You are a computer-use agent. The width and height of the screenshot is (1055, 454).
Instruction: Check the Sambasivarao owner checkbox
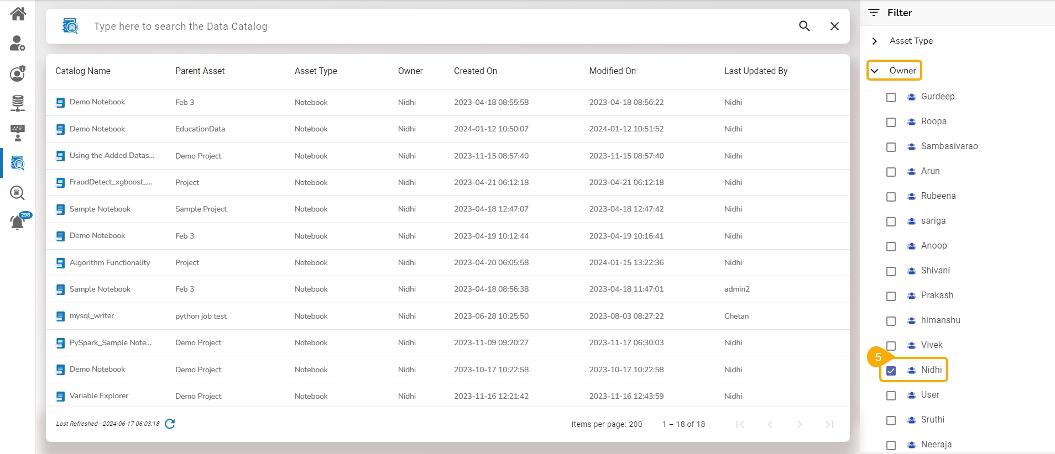[891, 147]
